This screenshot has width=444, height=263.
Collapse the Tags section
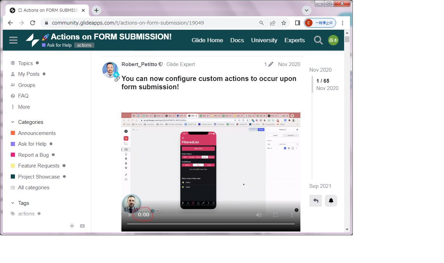(20, 203)
